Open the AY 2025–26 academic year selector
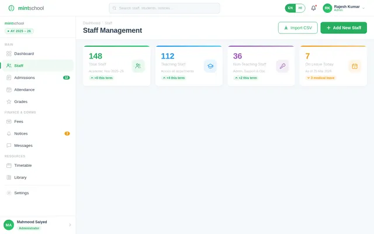Image resolution: width=374 pixels, height=234 pixels. 19,31
